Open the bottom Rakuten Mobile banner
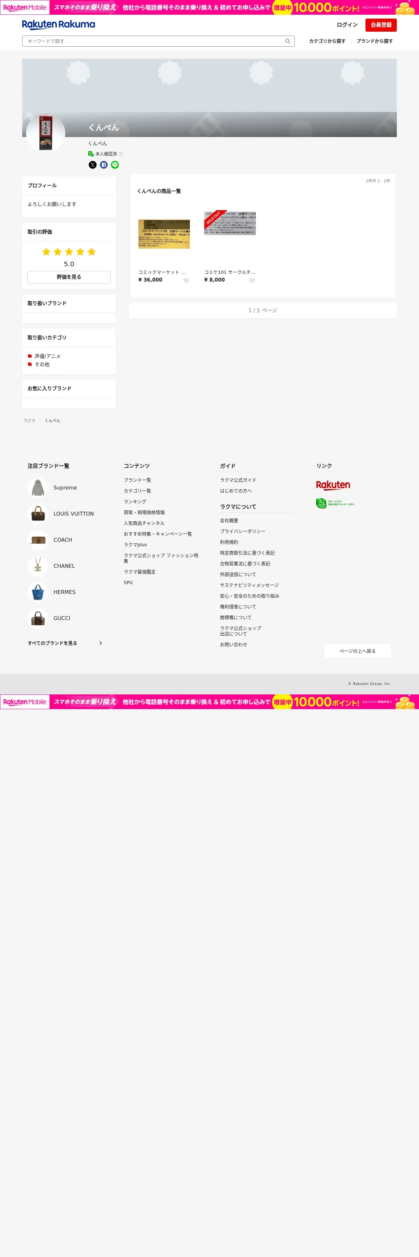Screen dimensions: 419x1257 (209, 702)
